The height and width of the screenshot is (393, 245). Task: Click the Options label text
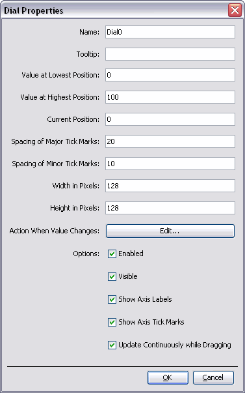(86, 254)
